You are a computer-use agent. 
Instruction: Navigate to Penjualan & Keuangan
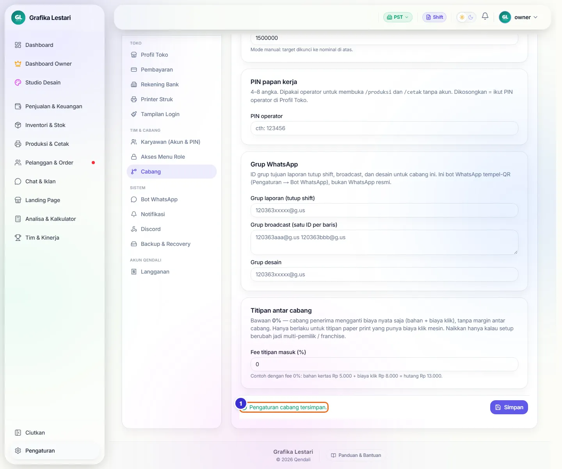pos(55,106)
